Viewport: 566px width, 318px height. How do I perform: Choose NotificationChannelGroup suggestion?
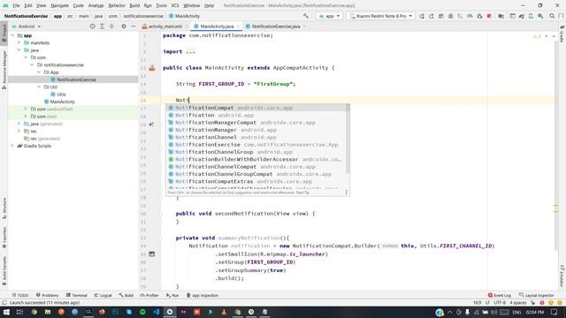click(x=256, y=152)
